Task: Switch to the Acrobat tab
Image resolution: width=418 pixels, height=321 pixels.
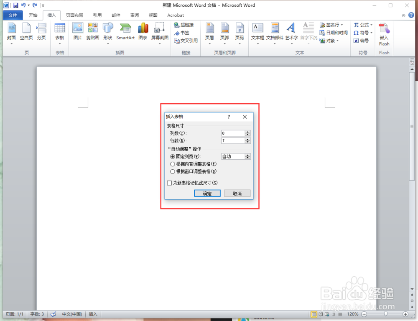Action: click(176, 15)
